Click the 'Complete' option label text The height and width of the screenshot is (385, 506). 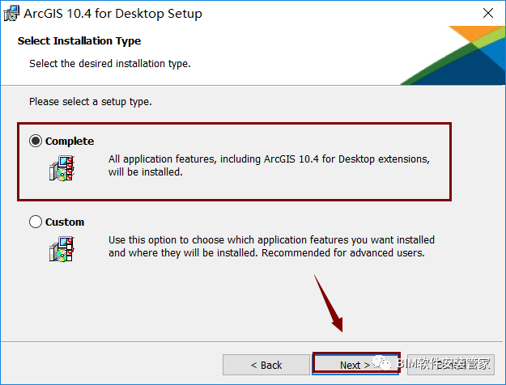[x=70, y=142]
